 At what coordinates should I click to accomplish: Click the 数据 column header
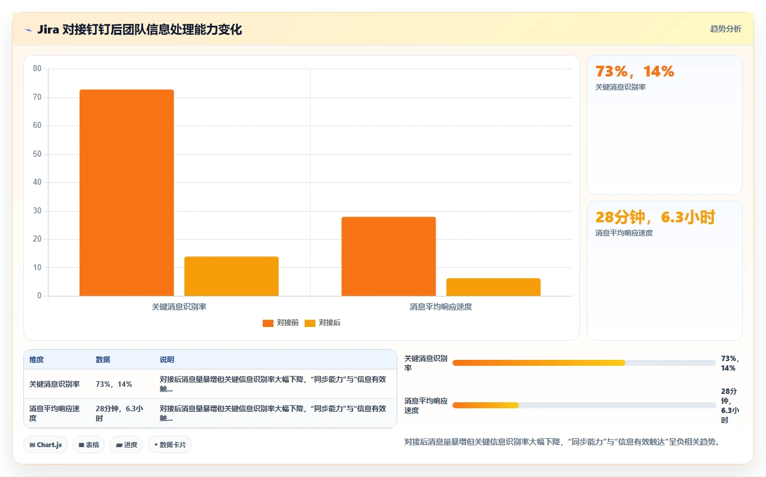tap(103, 360)
